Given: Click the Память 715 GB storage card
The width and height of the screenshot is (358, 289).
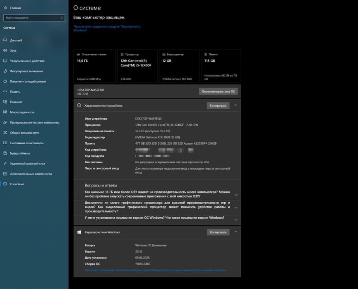Looking at the screenshot, I should pyautogui.click(x=221, y=66).
